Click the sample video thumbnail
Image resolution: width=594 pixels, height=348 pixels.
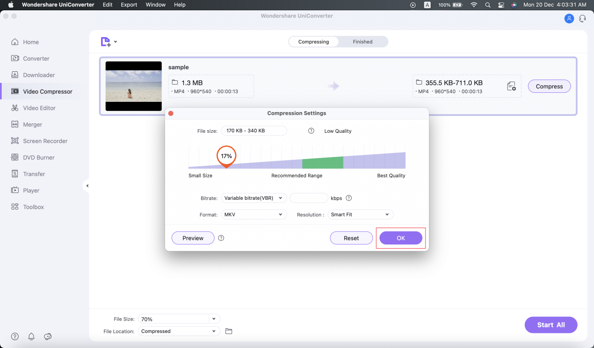(134, 86)
